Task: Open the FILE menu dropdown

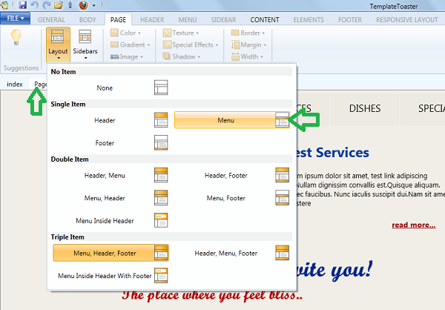Action: 15,18
